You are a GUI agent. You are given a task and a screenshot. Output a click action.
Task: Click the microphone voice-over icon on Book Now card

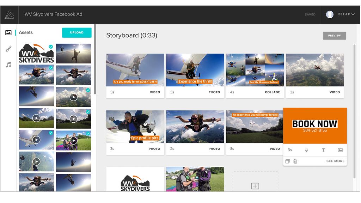[x=306, y=150]
